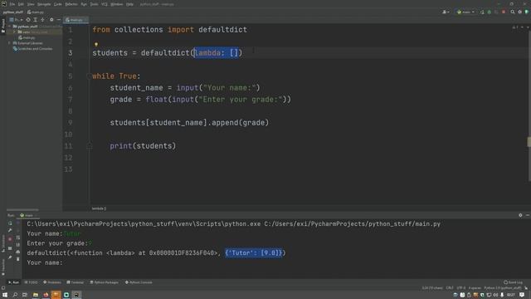This screenshot has height=299, width=531.
Task: Click the wrench icon in Run panel
Action: pyautogui.click(x=10, y=231)
